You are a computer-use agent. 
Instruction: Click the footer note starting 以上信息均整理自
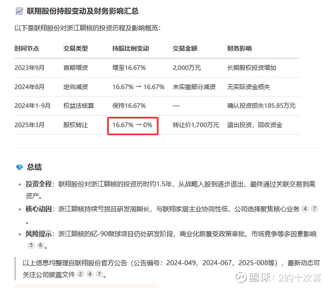click(171, 269)
